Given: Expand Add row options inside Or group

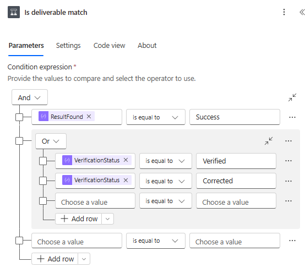Looking at the screenshot, I should coord(107,219).
